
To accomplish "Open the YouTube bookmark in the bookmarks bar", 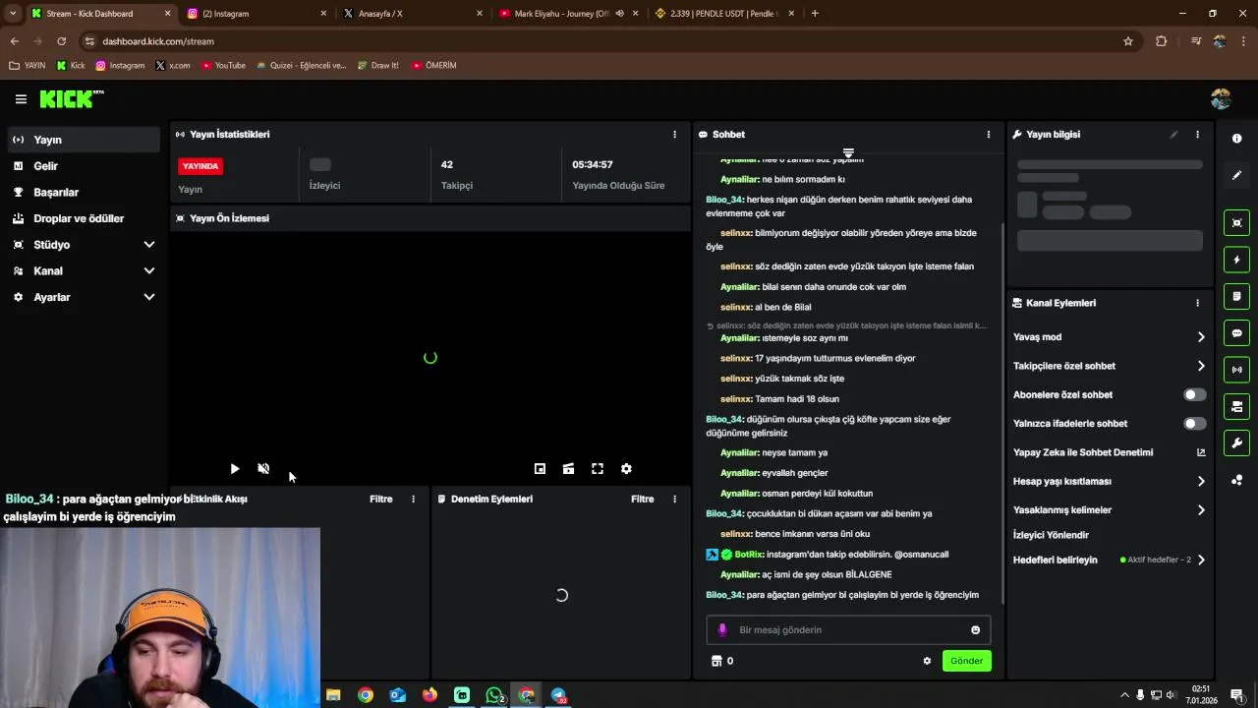I will 223,66.
